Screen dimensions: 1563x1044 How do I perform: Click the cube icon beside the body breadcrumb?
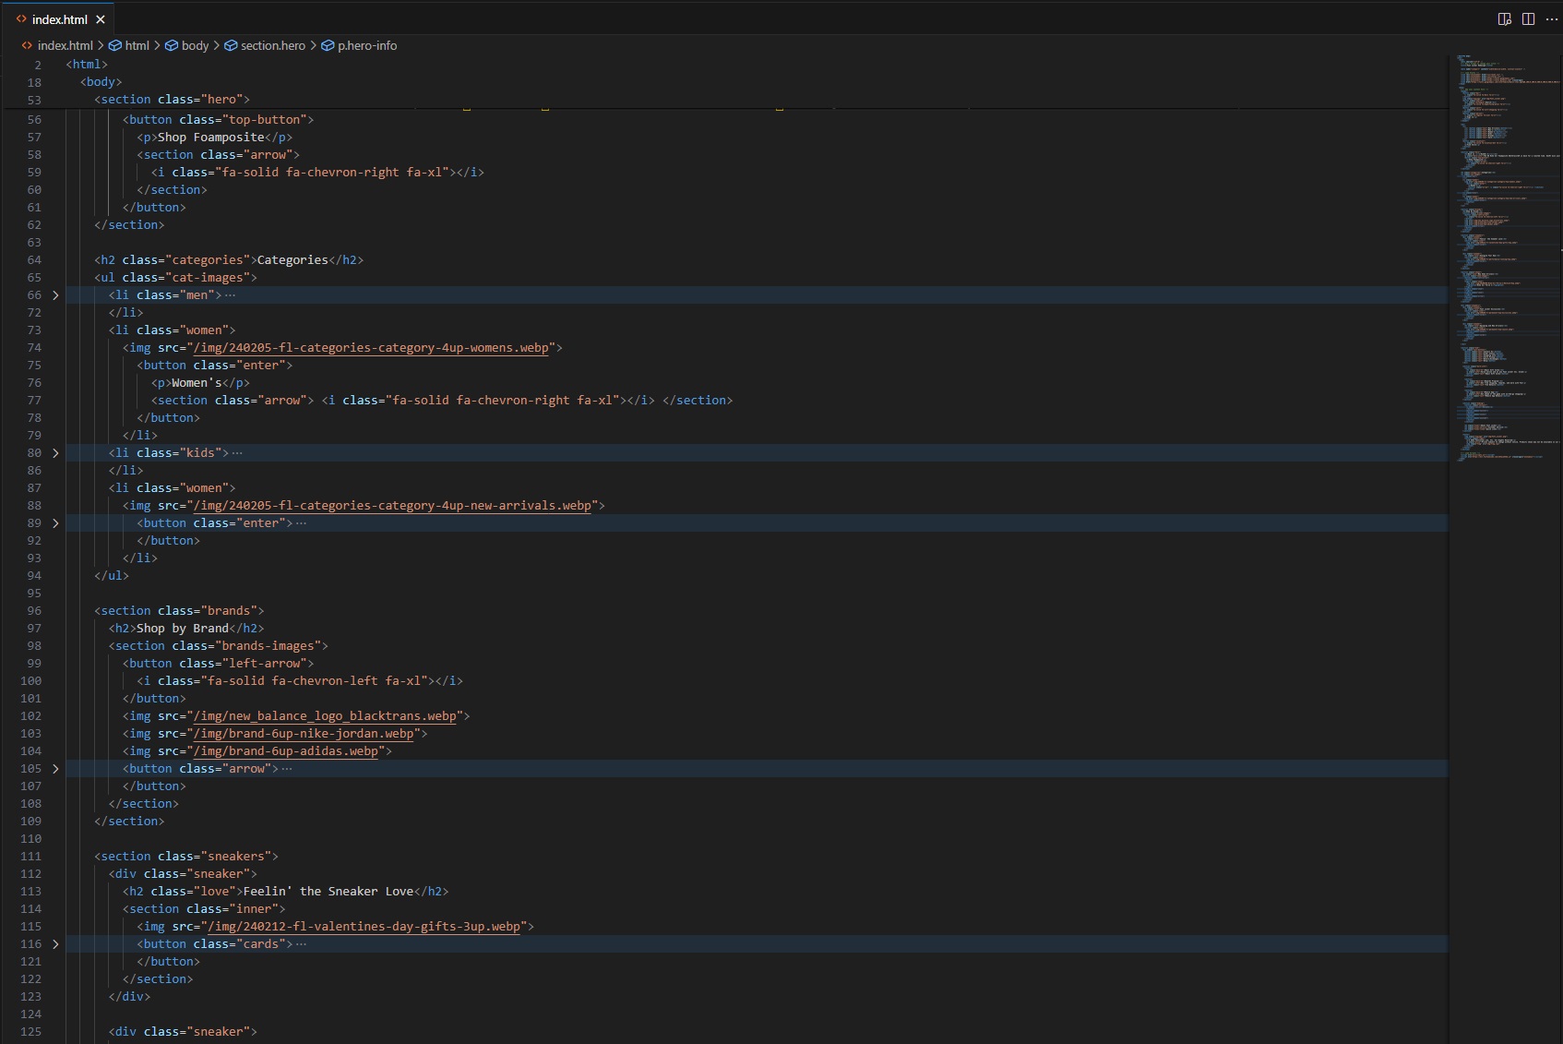172,45
